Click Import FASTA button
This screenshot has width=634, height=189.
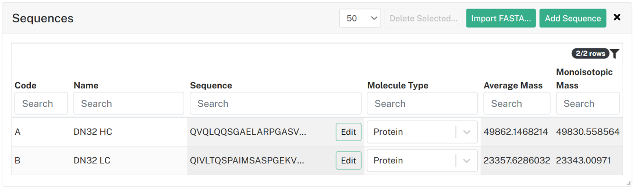(501, 18)
